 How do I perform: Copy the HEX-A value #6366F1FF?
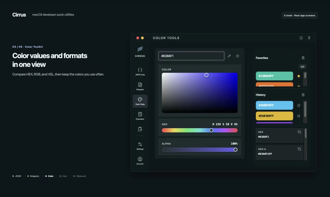[x=299, y=149]
